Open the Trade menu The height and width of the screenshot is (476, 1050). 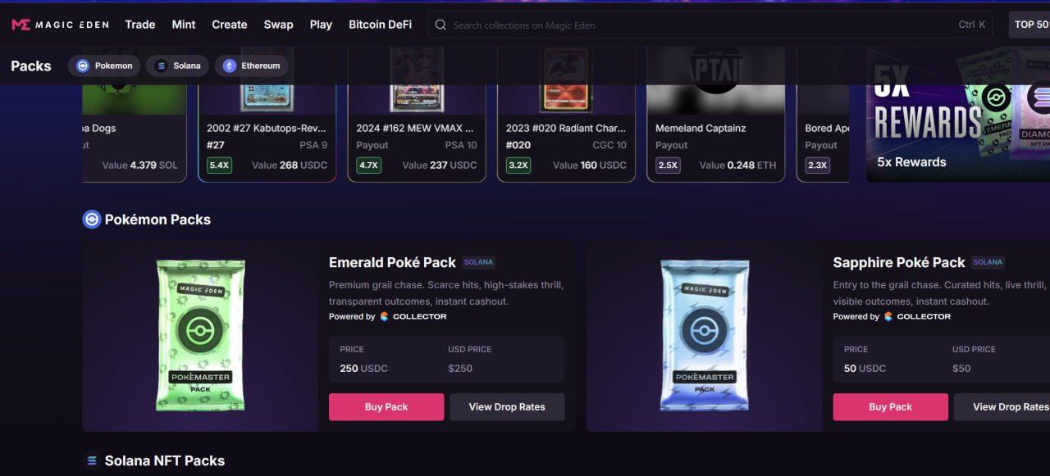[x=140, y=25]
